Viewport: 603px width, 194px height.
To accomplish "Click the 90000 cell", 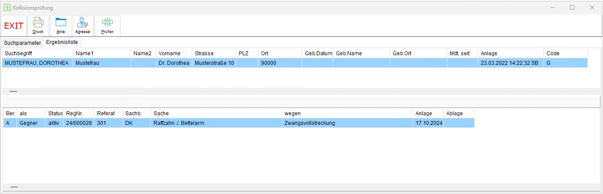I will pos(280,63).
